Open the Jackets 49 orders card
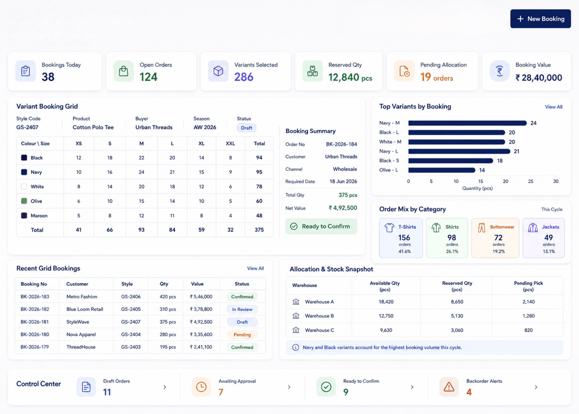The height and width of the screenshot is (414, 579). (544, 238)
